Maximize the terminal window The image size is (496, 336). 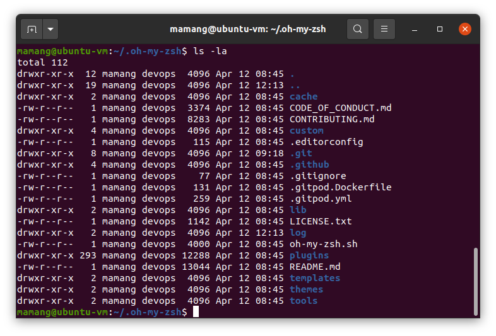440,29
